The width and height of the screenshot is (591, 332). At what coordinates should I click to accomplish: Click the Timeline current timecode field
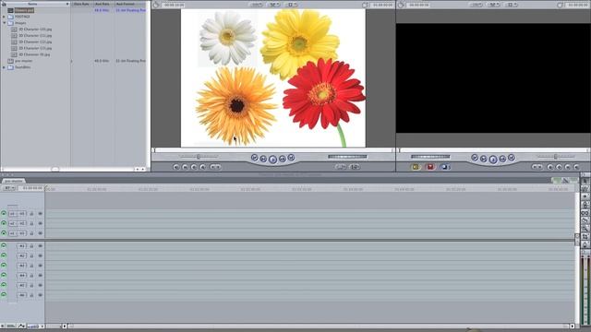[32, 188]
